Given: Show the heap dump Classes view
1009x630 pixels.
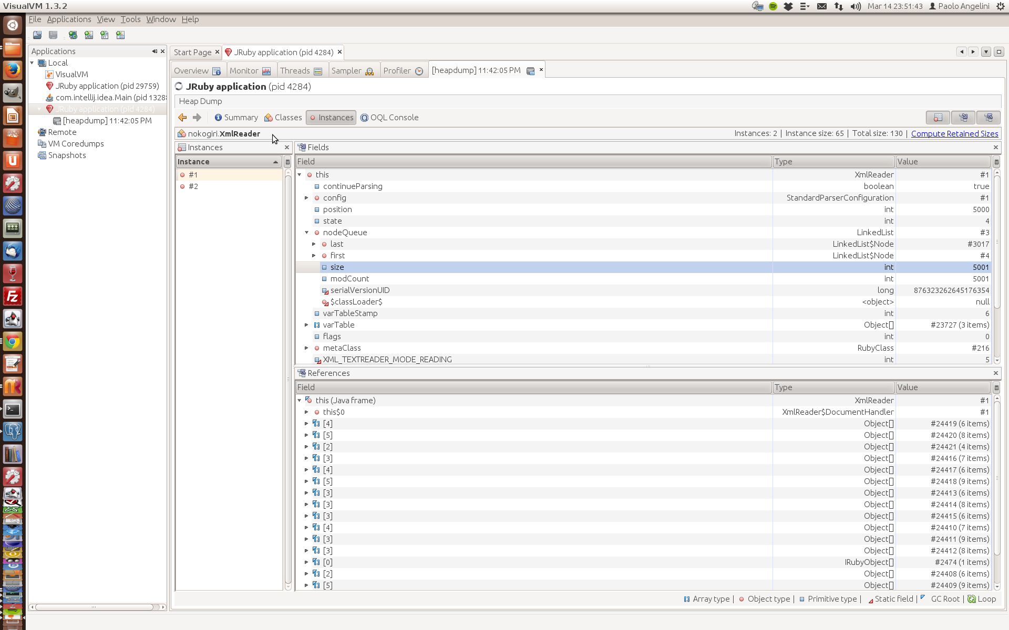Looking at the screenshot, I should pos(283,118).
